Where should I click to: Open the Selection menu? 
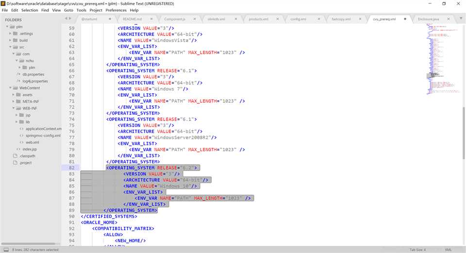30,10
